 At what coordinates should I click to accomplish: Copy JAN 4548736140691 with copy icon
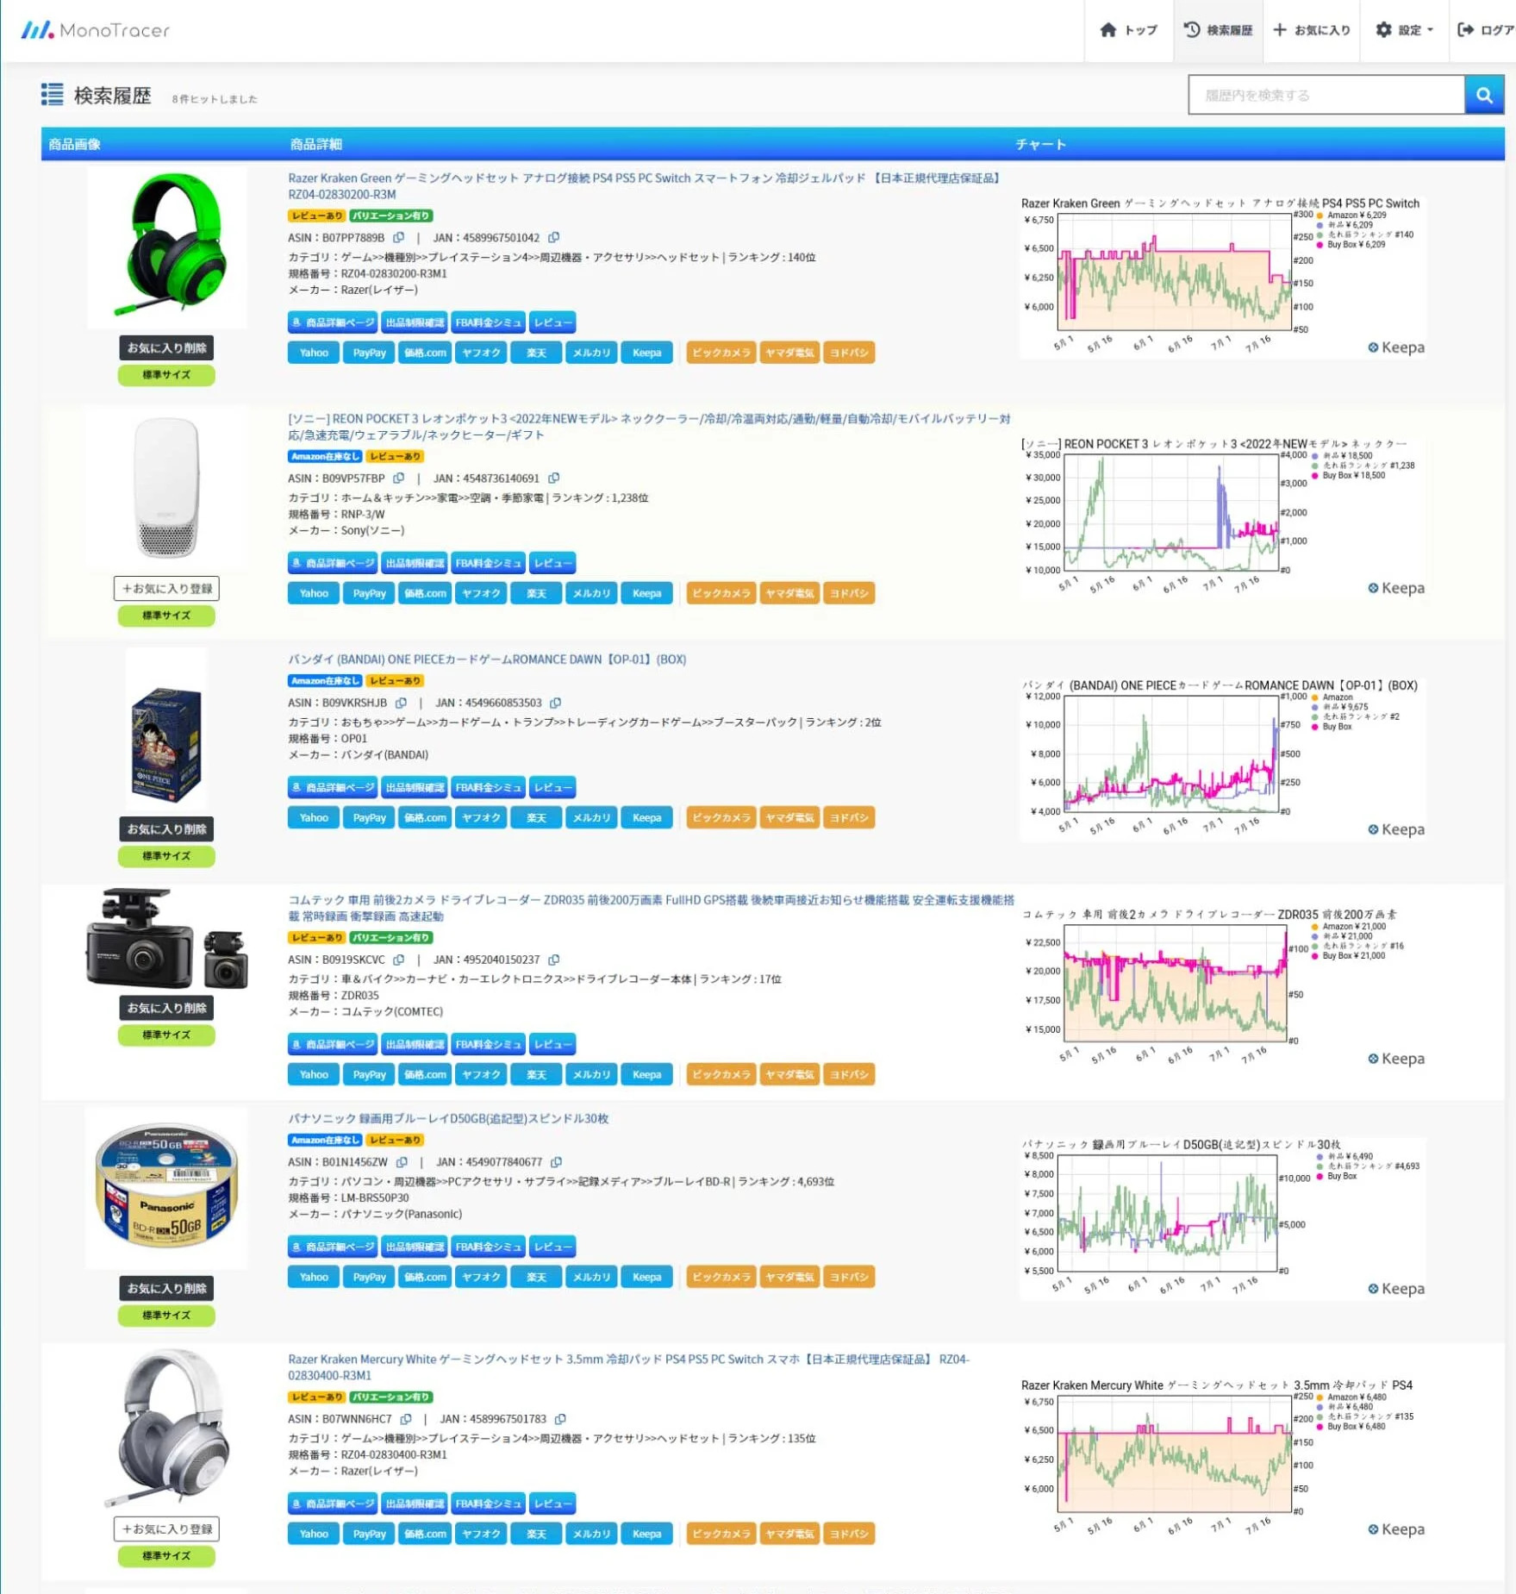[x=553, y=478]
